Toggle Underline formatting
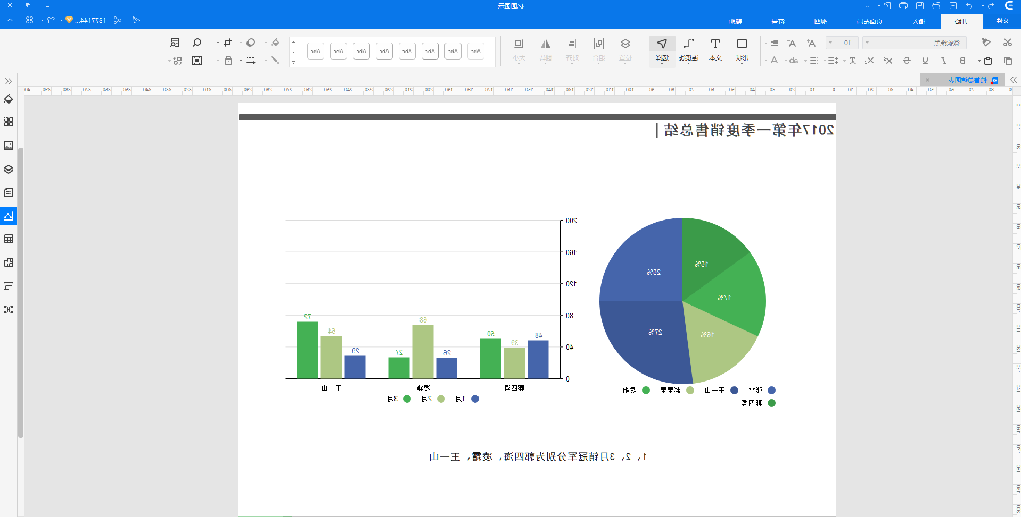Viewport: 1021px width, 517px height. click(x=925, y=61)
